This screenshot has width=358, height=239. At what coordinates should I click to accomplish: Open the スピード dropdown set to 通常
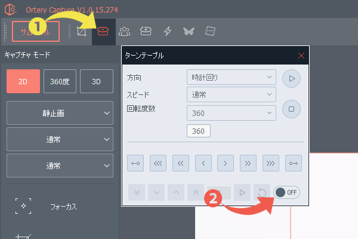pyautogui.click(x=231, y=94)
